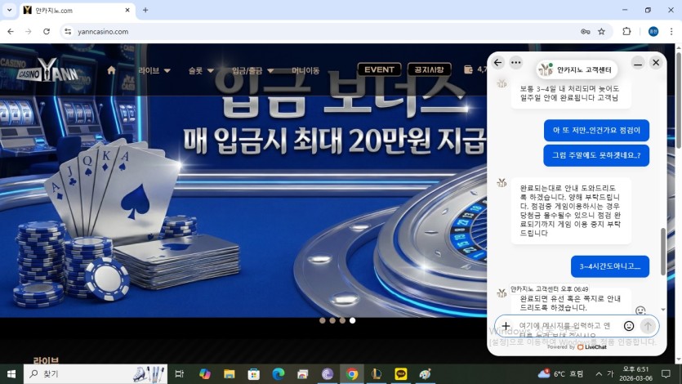
Task: Expand the 라이브 dropdown menu
Action: pos(154,70)
